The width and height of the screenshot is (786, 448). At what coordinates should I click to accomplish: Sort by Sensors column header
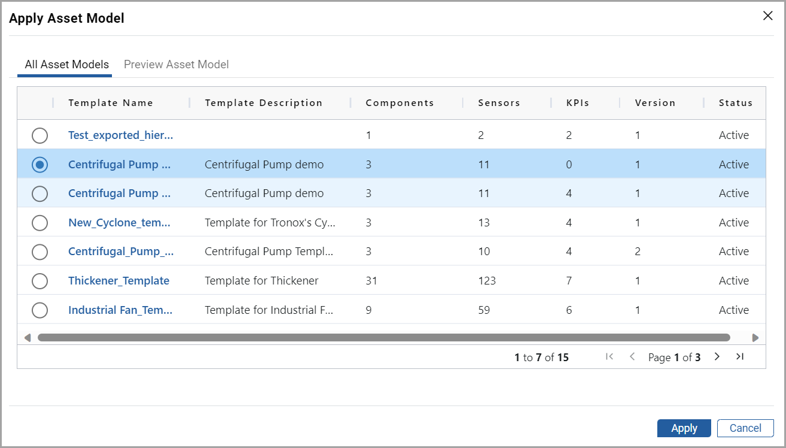click(x=499, y=103)
